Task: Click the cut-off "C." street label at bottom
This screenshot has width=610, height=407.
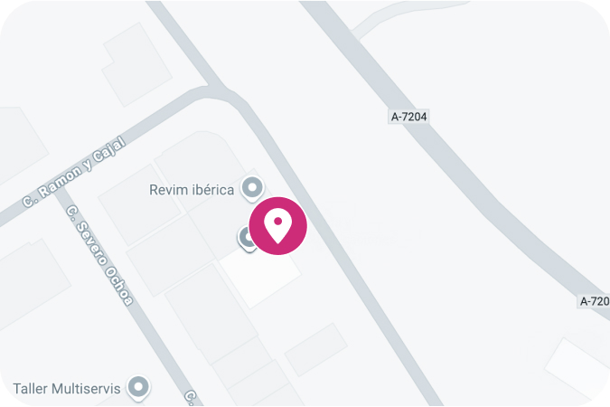Action: (192, 397)
